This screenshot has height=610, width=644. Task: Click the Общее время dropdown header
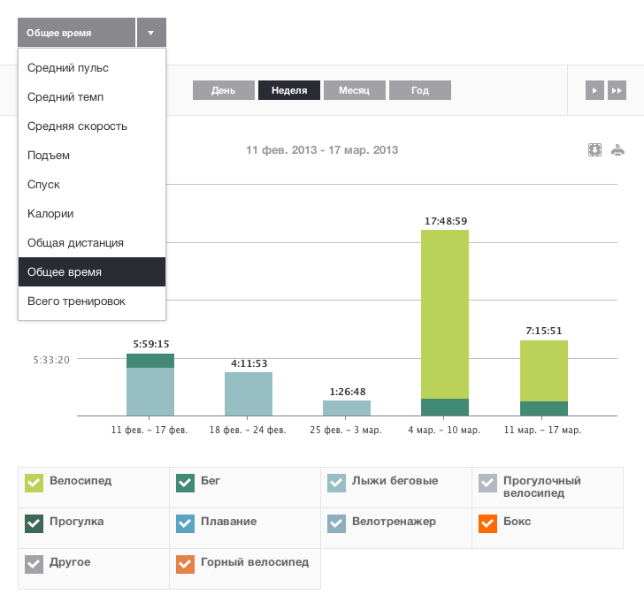click(x=76, y=33)
